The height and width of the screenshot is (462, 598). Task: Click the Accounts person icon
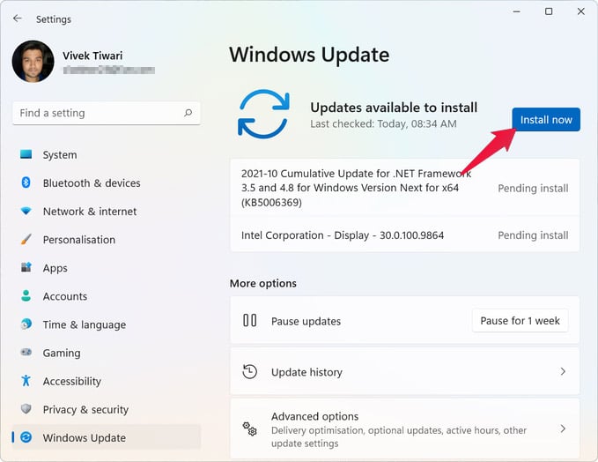[26, 295]
